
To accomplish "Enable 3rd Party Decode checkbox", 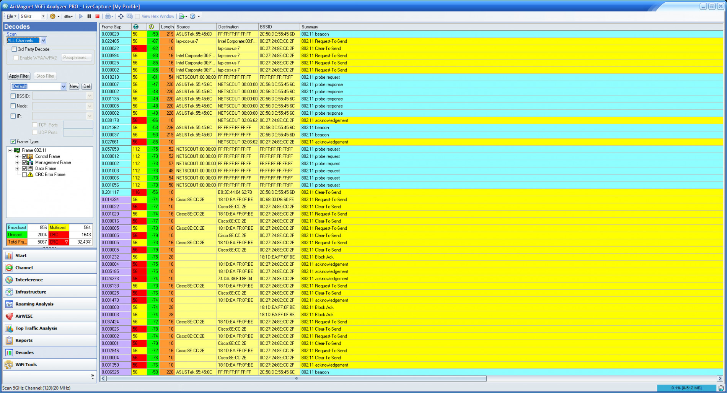I will [14, 49].
